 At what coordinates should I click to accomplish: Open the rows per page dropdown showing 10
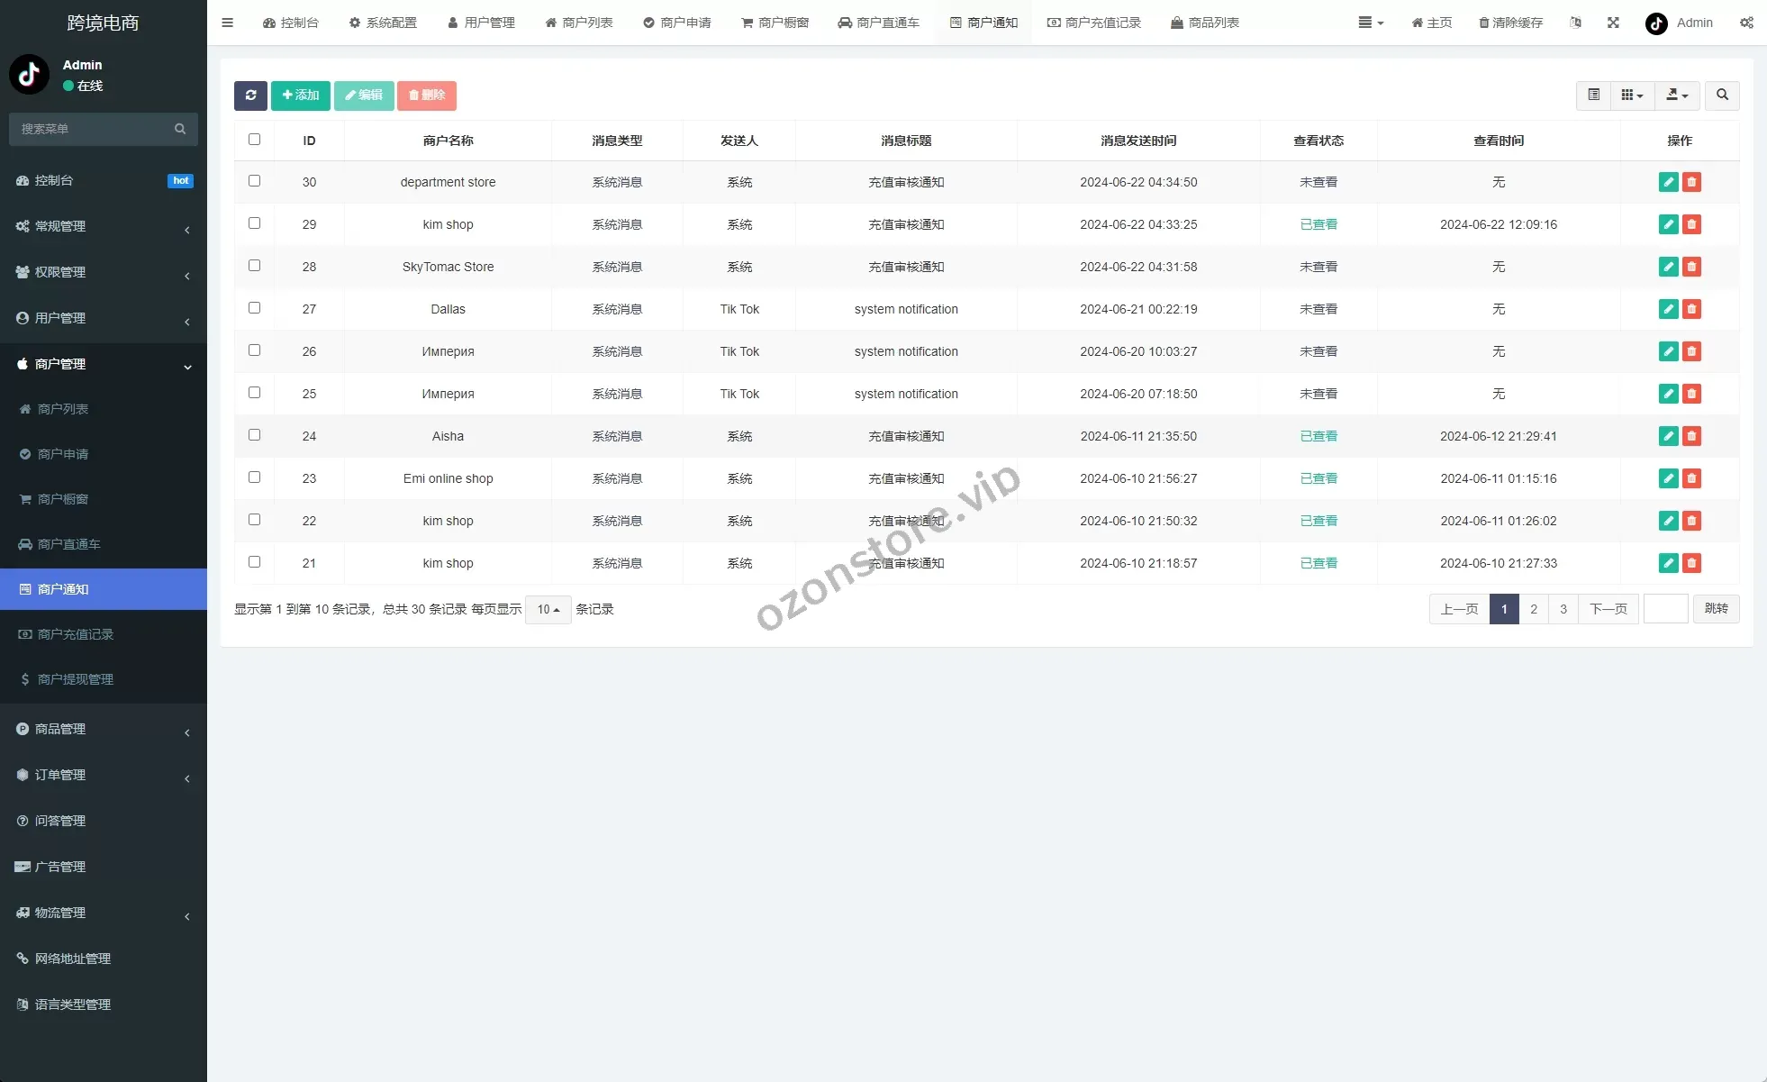tap(548, 610)
